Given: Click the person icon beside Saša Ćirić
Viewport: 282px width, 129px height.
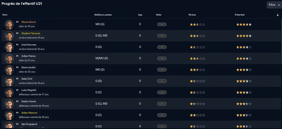Looking at the screenshot, I should click(x=17, y=79).
